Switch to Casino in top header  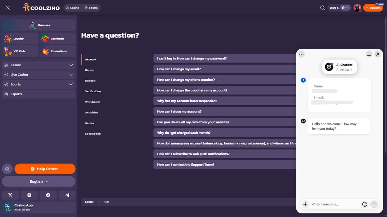point(73,8)
